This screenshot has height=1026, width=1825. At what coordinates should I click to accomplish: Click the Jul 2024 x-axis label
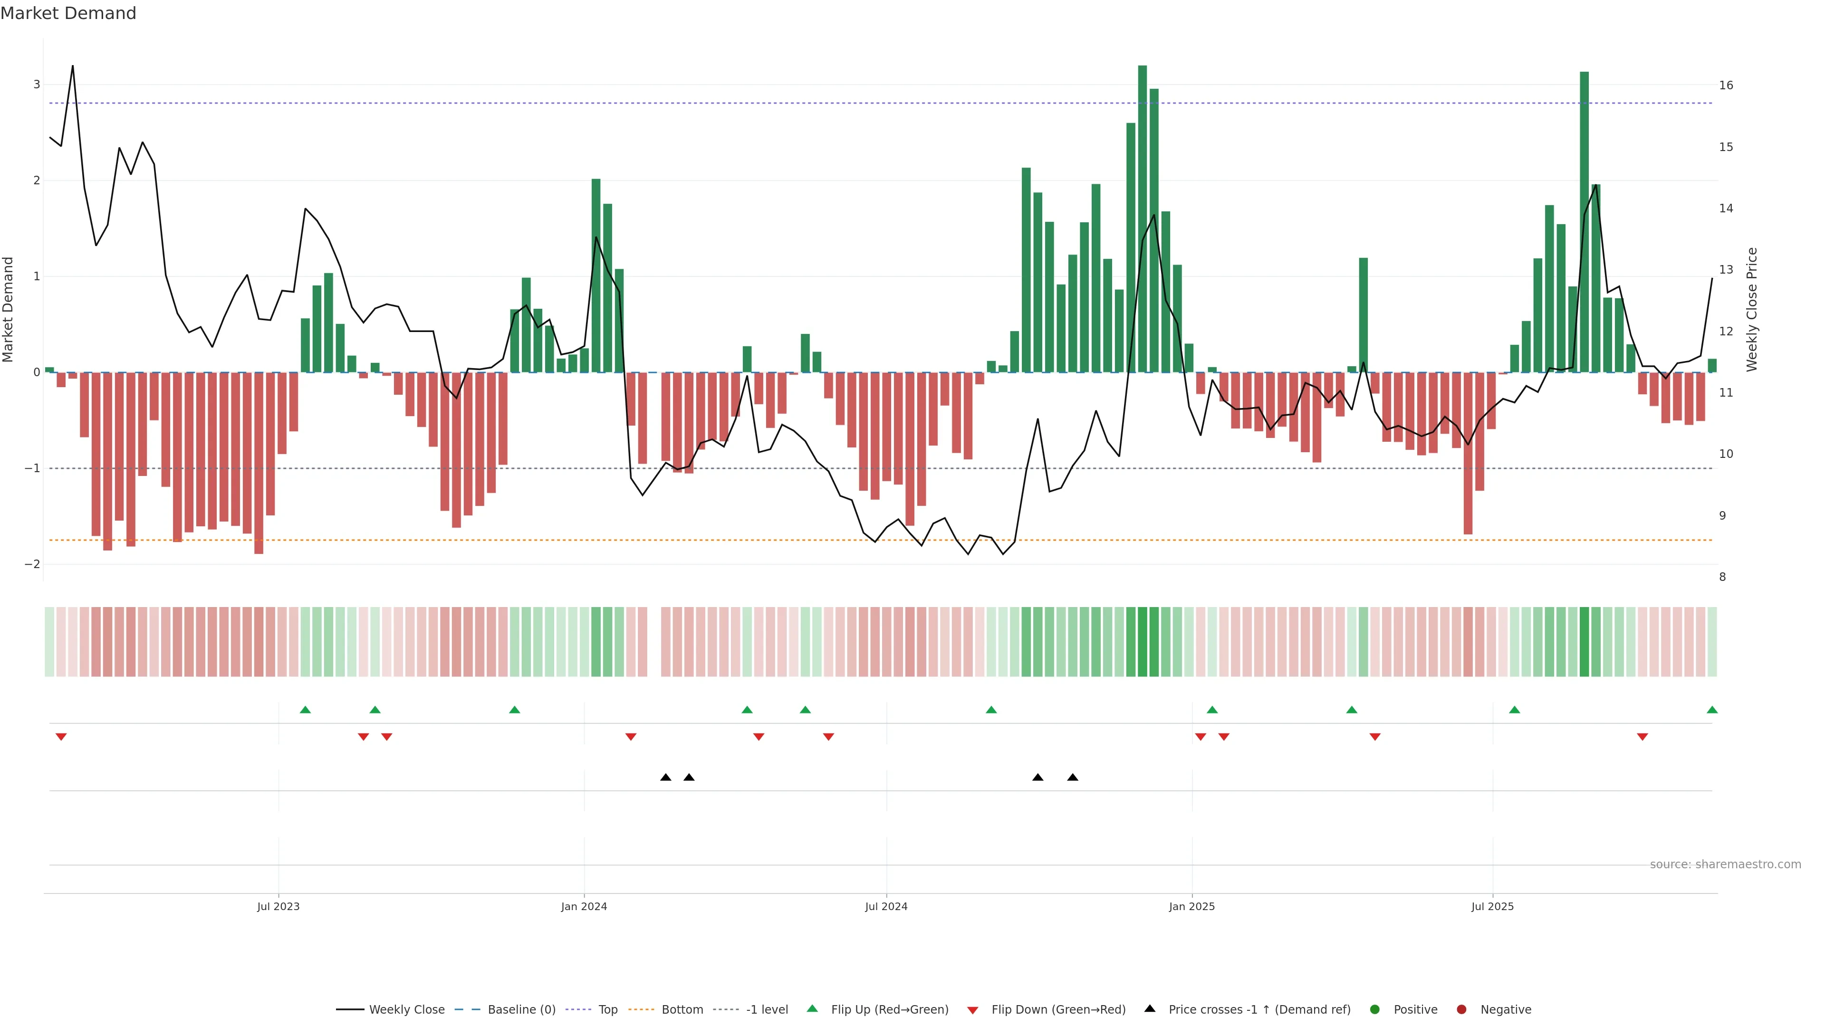click(885, 906)
